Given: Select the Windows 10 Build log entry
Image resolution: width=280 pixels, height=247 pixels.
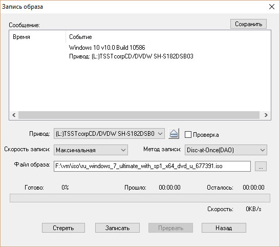Looking at the screenshot, I should [107, 48].
